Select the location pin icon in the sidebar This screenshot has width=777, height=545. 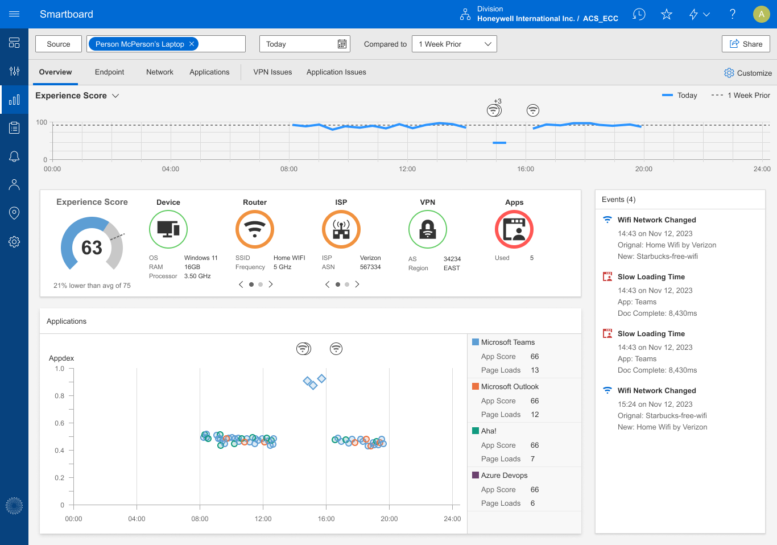coord(14,213)
